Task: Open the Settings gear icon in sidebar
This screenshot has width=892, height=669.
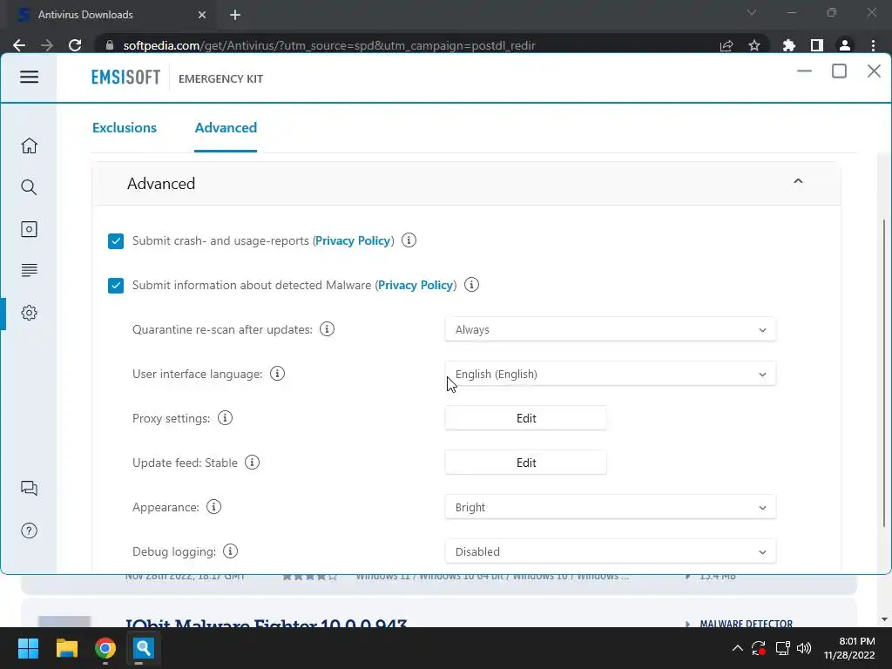Action: pyautogui.click(x=29, y=313)
